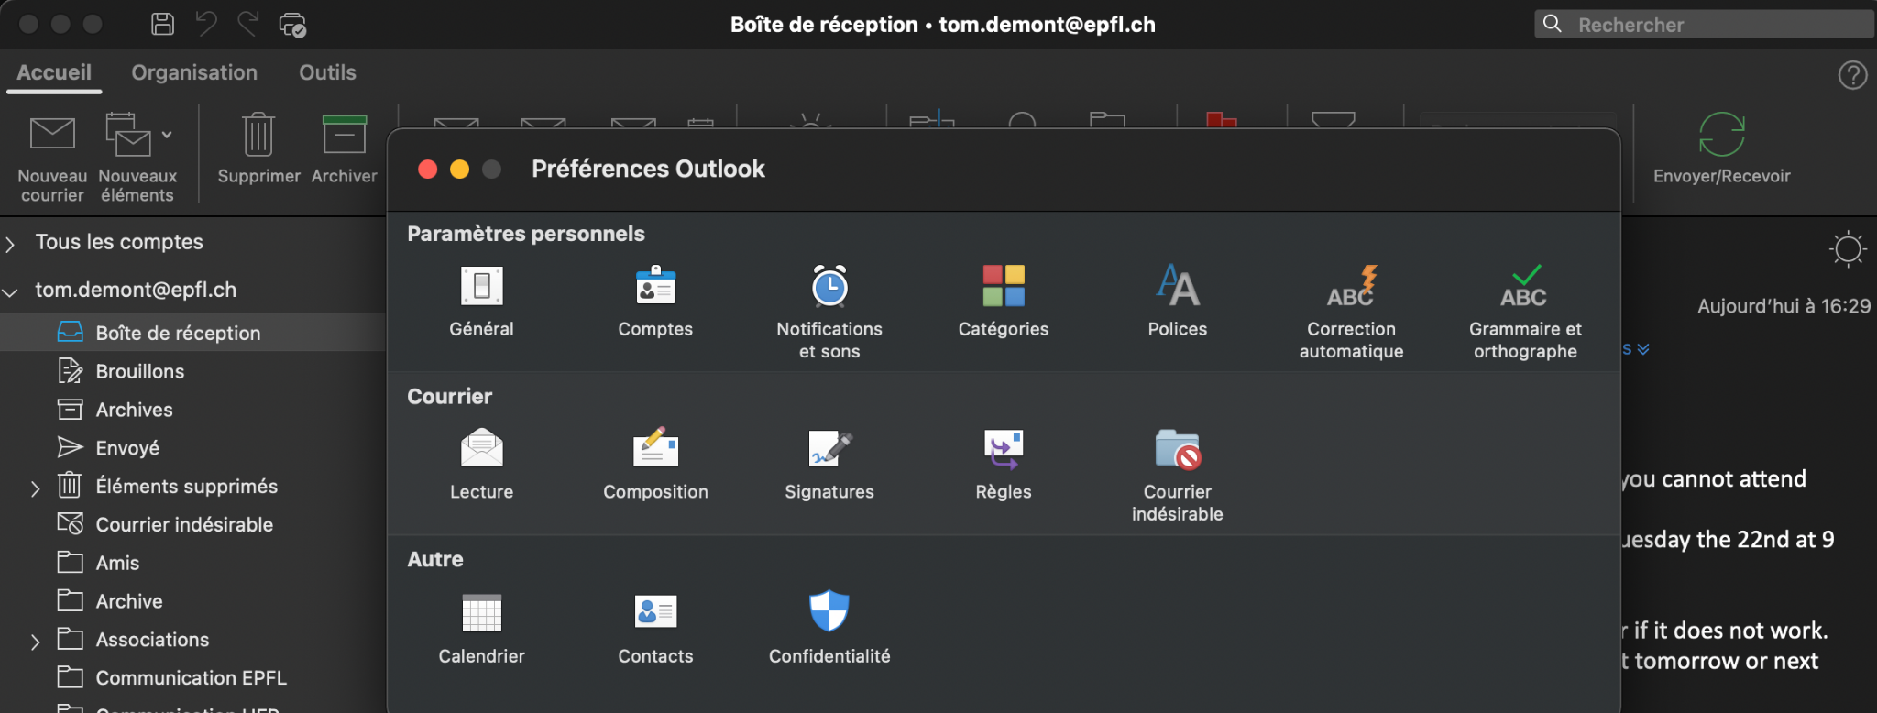Click the Nouveau courrier button
Screen dimensions: 1877x713
52,156
